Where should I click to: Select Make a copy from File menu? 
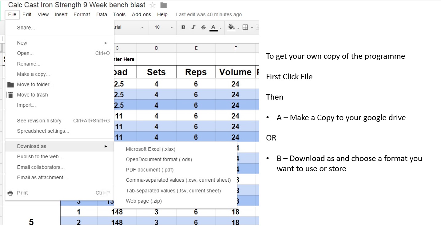pyautogui.click(x=33, y=74)
